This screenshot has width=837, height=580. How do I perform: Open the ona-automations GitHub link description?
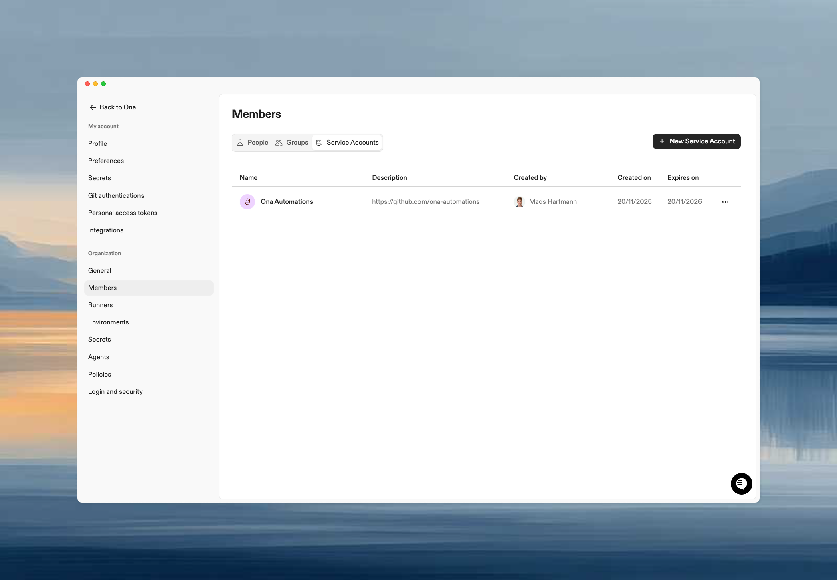[426, 201]
